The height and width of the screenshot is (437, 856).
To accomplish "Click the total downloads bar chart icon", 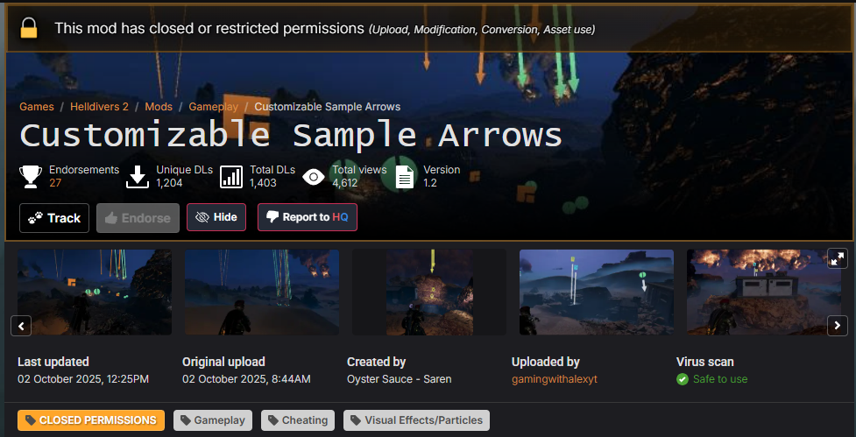I will tap(231, 177).
